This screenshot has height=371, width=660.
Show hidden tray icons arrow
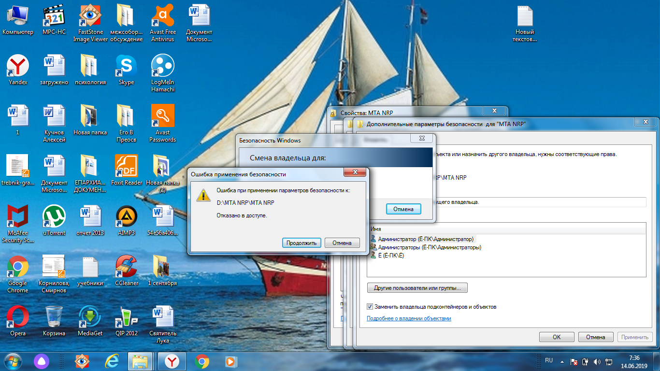click(562, 361)
